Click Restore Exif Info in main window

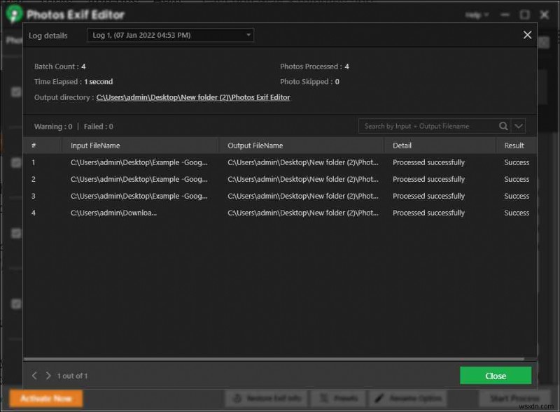tap(266, 399)
